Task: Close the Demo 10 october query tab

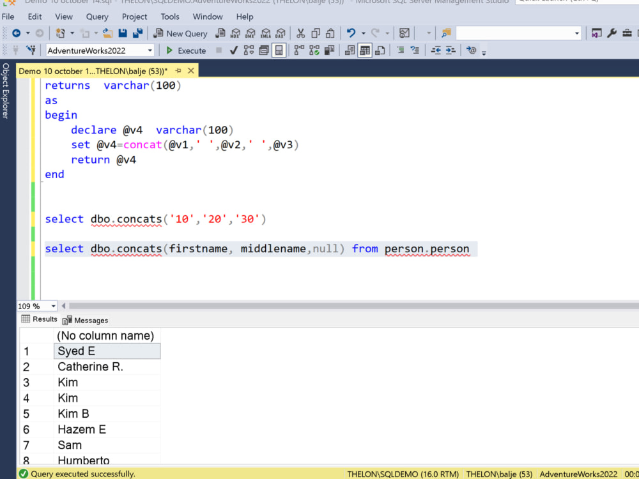Action: [x=190, y=71]
